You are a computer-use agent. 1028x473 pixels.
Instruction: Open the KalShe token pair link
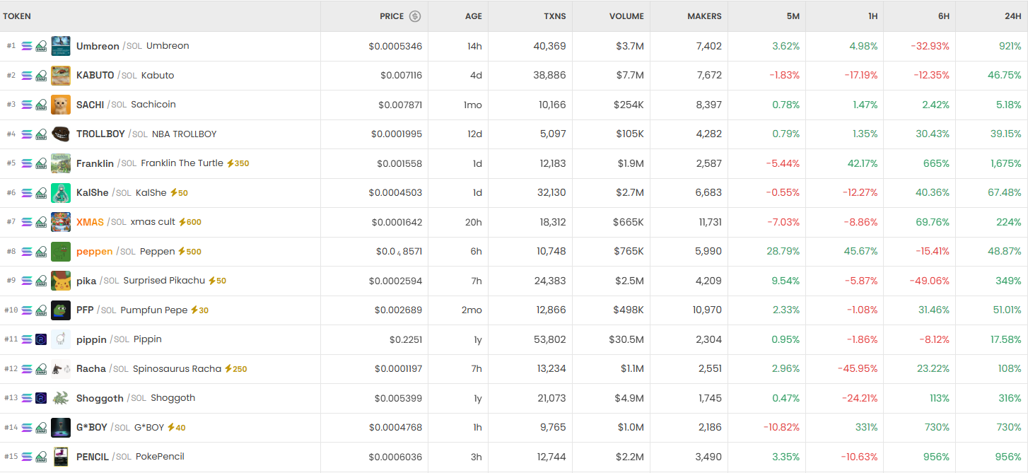[92, 193]
